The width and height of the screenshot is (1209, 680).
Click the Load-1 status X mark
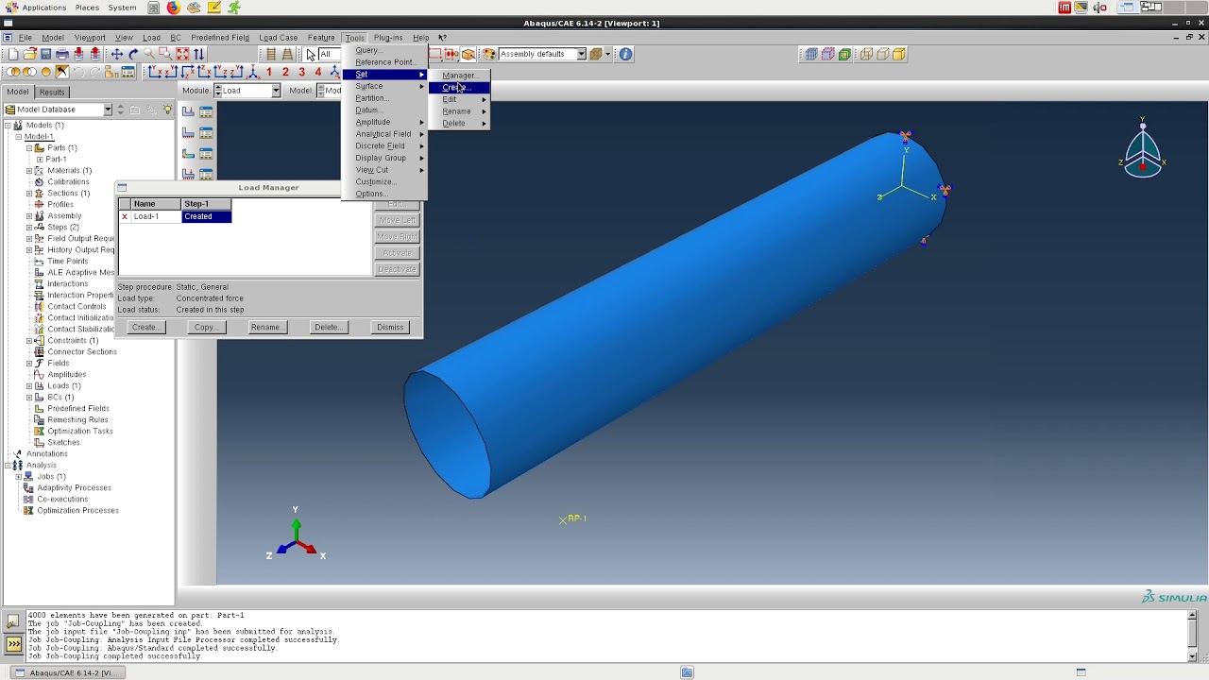coord(124,216)
